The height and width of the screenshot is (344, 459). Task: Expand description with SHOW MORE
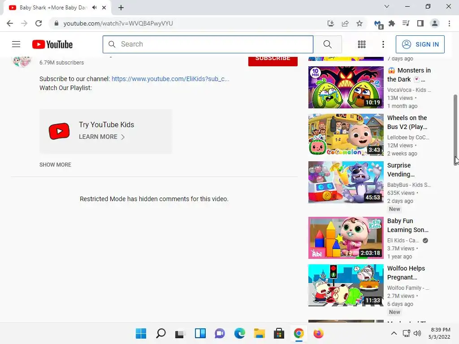(55, 165)
